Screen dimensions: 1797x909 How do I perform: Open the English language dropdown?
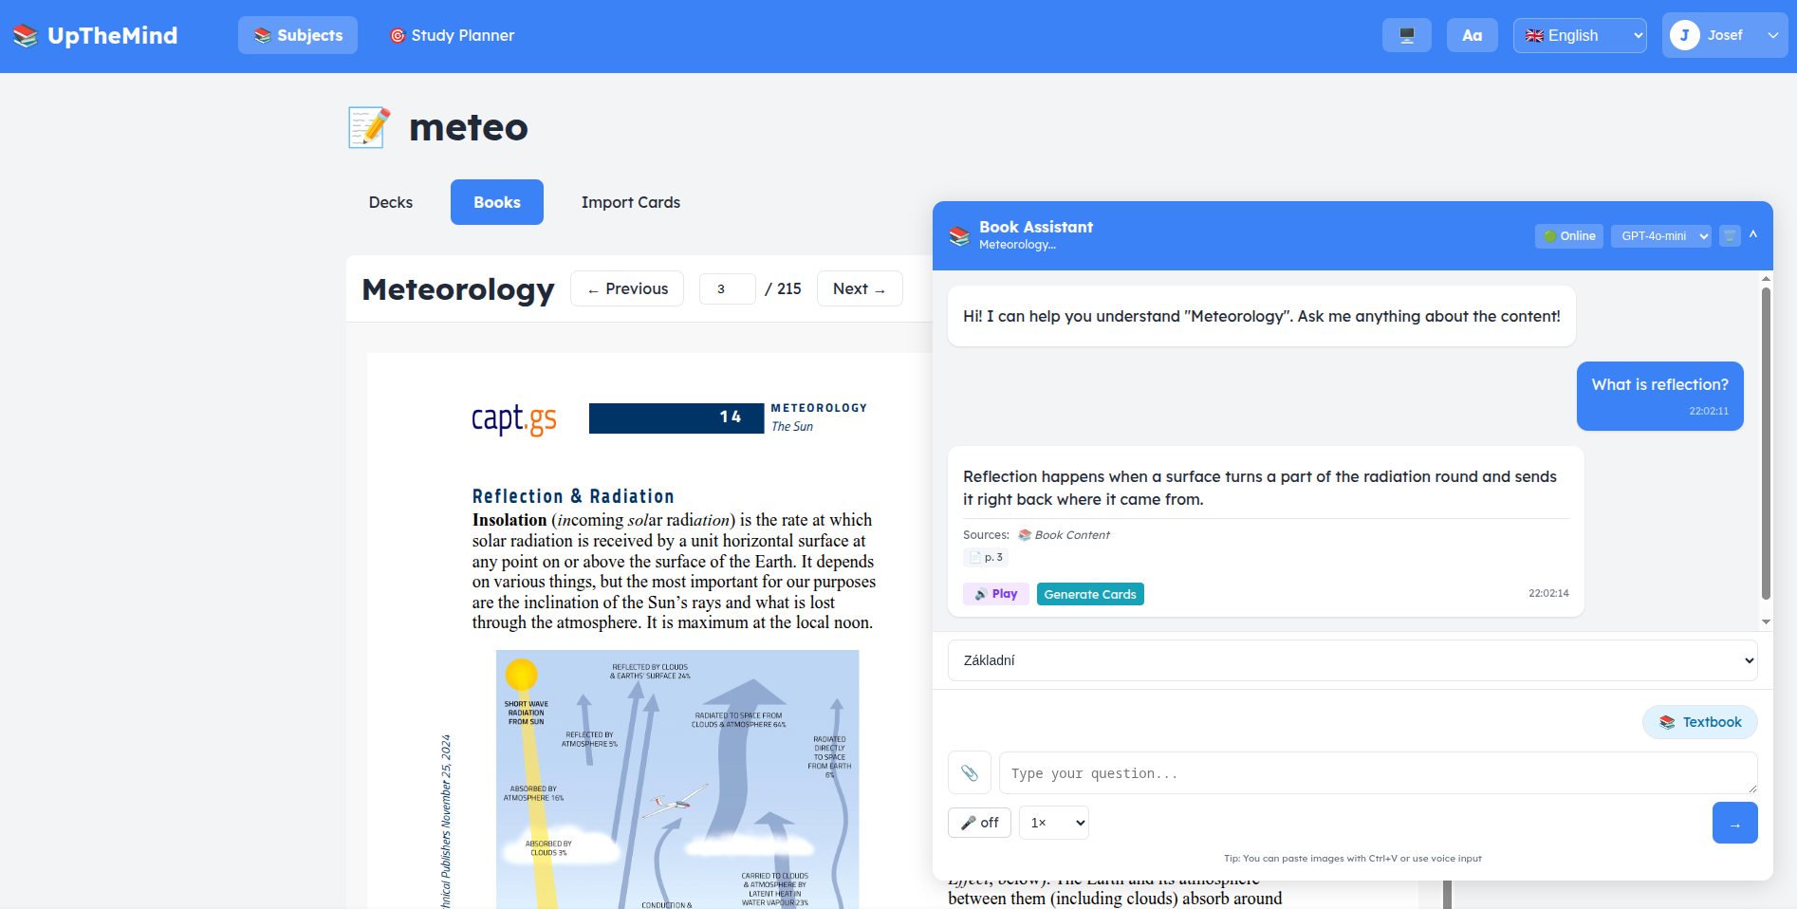pos(1579,35)
